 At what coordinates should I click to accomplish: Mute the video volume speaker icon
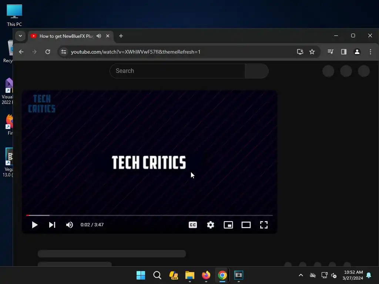69,225
